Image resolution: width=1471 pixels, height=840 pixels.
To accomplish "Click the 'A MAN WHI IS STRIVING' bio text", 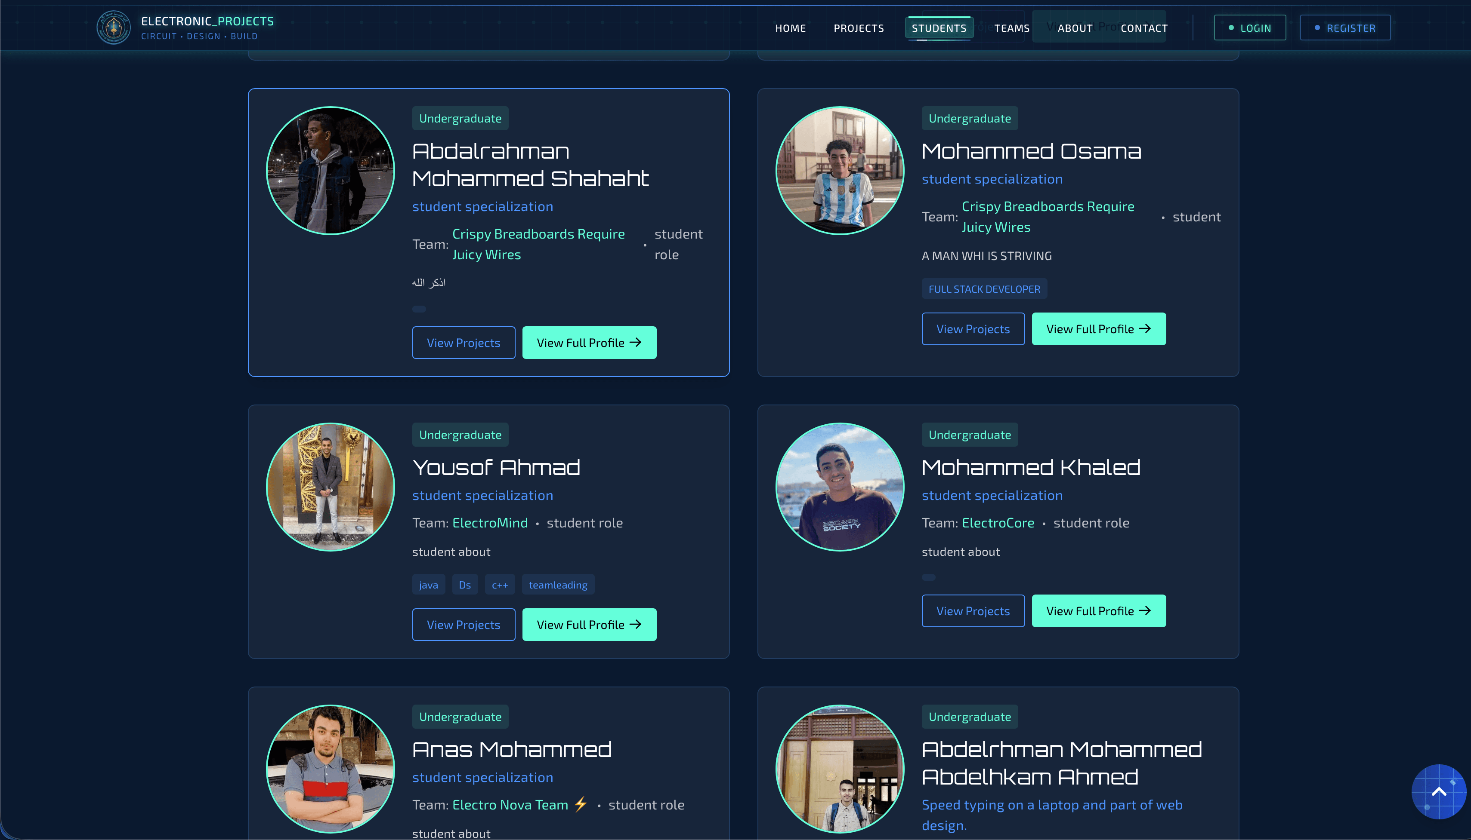I will coord(986,256).
